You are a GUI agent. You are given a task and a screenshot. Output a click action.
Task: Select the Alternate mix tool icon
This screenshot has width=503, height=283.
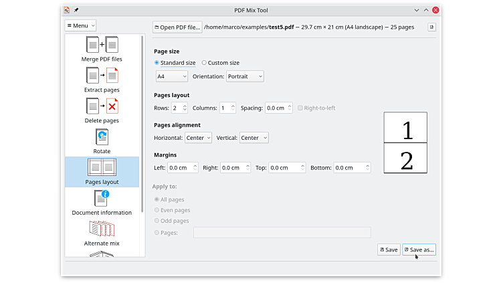click(x=102, y=229)
